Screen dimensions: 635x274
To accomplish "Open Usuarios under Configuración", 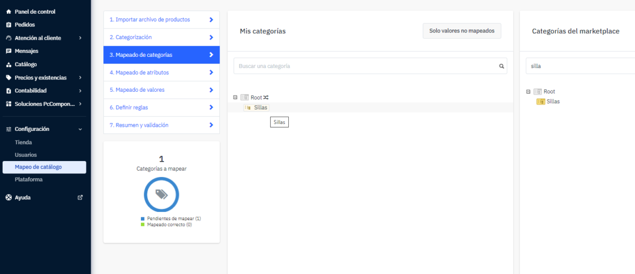I will click(26, 155).
